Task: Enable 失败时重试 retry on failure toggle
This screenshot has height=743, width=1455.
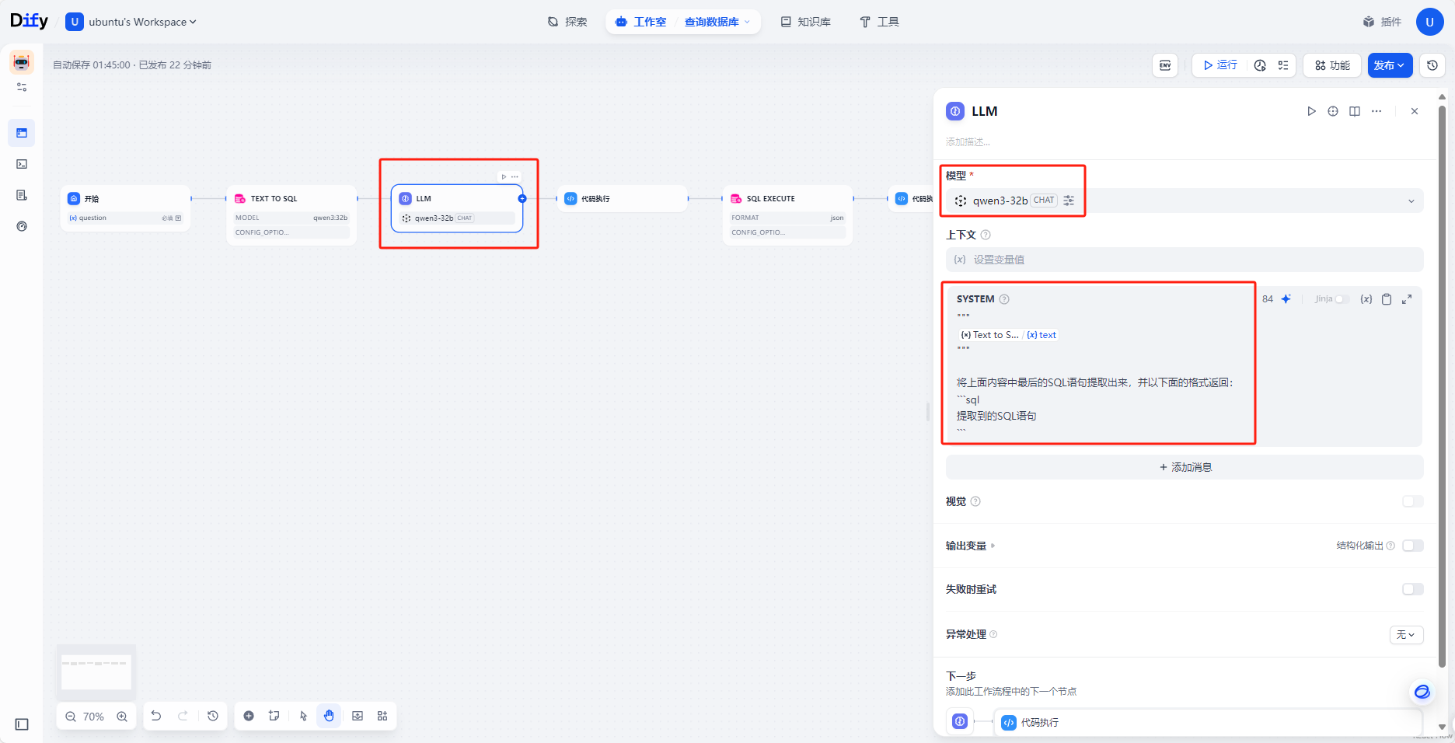Action: pos(1413,589)
